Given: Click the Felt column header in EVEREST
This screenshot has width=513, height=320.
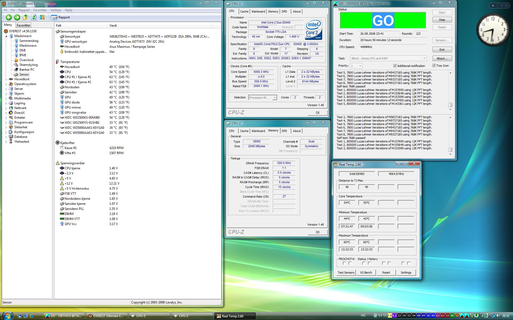Looking at the screenshot, I should (81, 26).
